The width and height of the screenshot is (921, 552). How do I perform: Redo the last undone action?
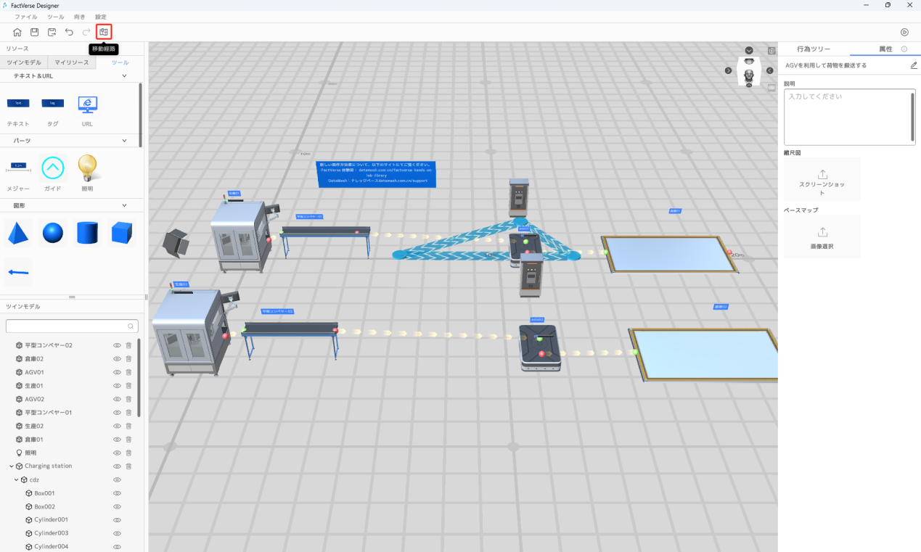(86, 32)
